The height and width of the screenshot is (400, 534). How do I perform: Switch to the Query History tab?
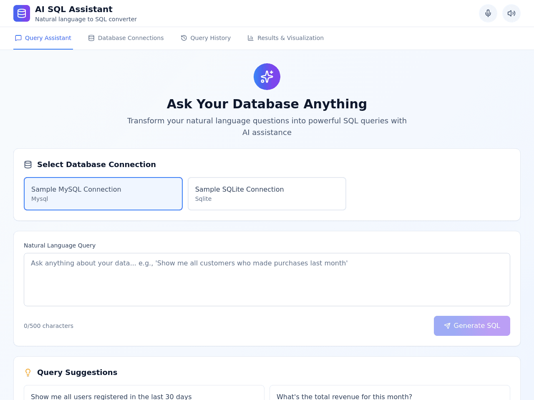tap(206, 38)
